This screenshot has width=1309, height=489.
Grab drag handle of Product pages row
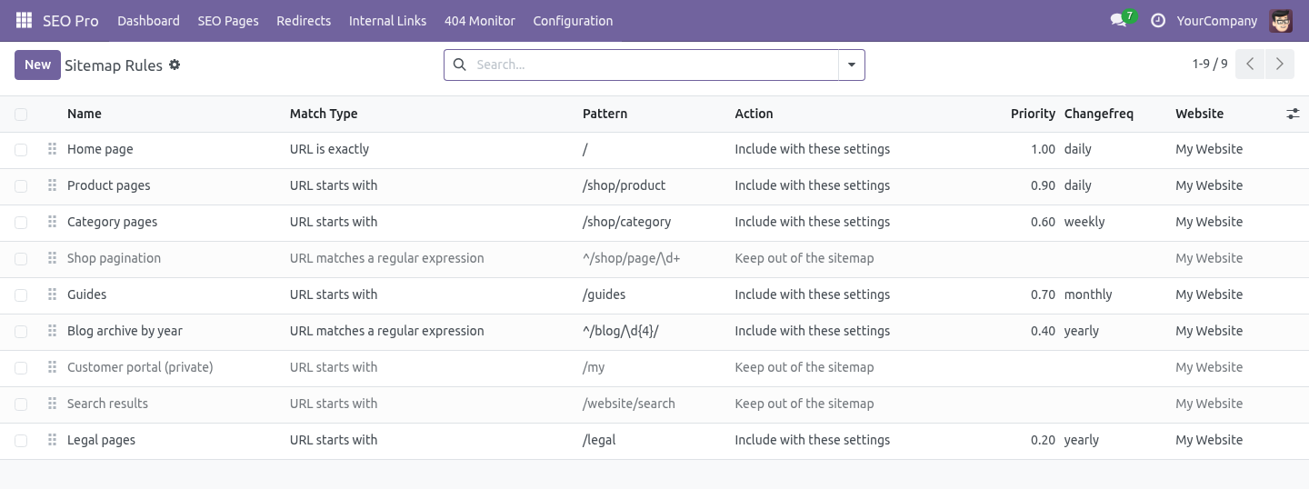(x=52, y=185)
